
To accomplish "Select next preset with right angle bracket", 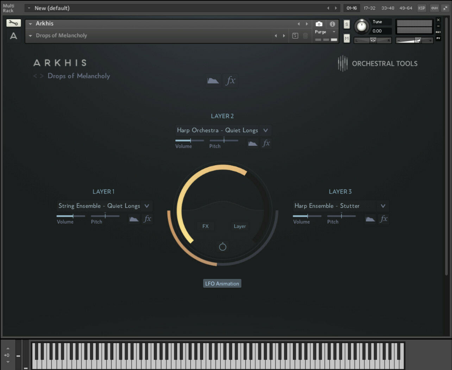I will click(x=42, y=76).
